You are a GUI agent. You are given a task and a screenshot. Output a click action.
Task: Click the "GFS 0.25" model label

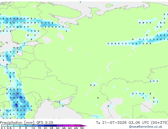point(45,123)
